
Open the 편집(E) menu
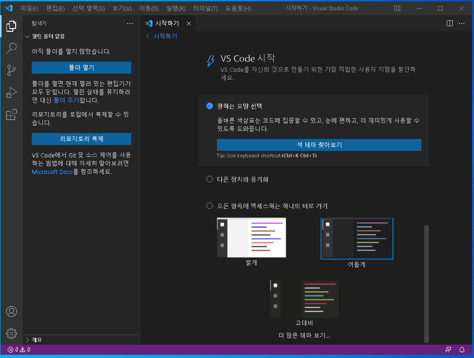55,8
